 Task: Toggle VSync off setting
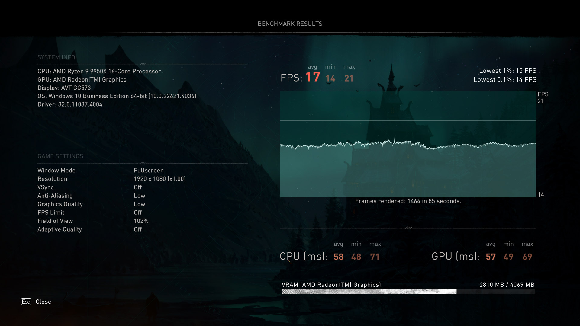(x=138, y=187)
